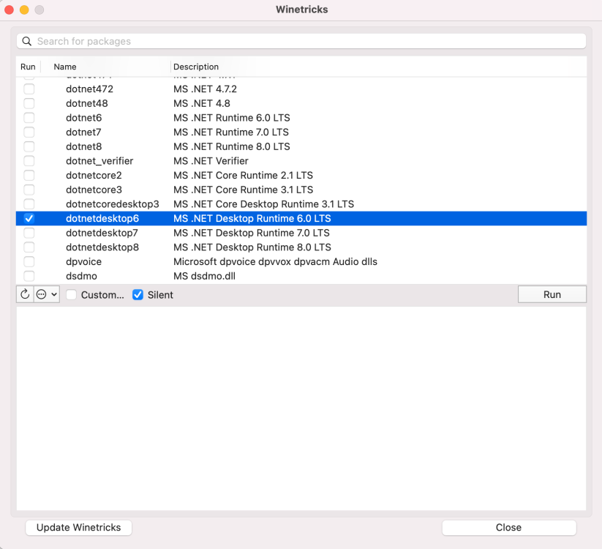Sort by the Name column header

pos(65,67)
